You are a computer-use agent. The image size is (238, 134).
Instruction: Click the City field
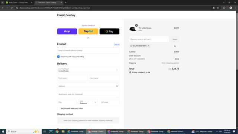67,102
